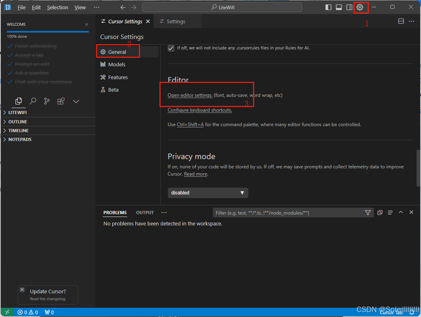Open privacy mode Read more link
This screenshot has width=421, height=317.
[196, 174]
